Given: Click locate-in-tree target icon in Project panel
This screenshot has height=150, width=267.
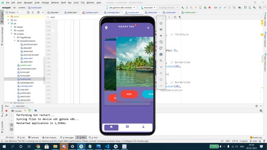Looking at the screenshot, I should point(28,12).
